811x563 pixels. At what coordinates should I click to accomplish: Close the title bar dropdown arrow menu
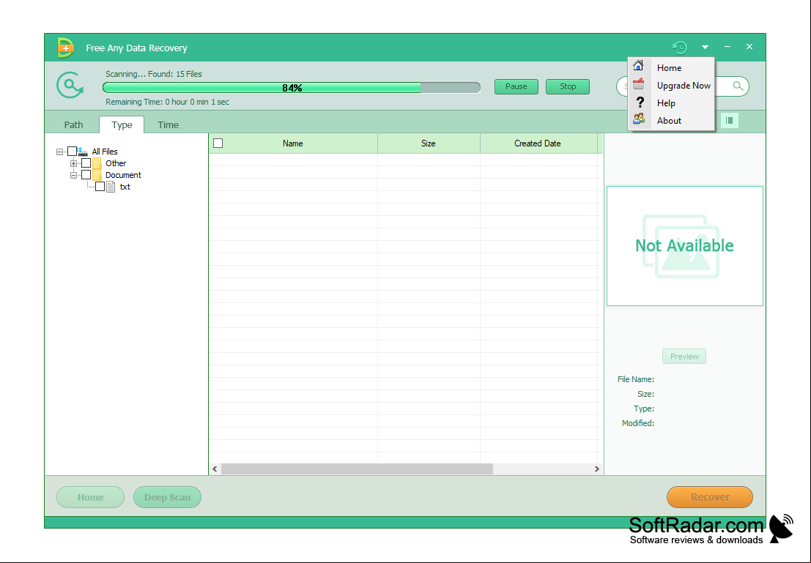(705, 47)
